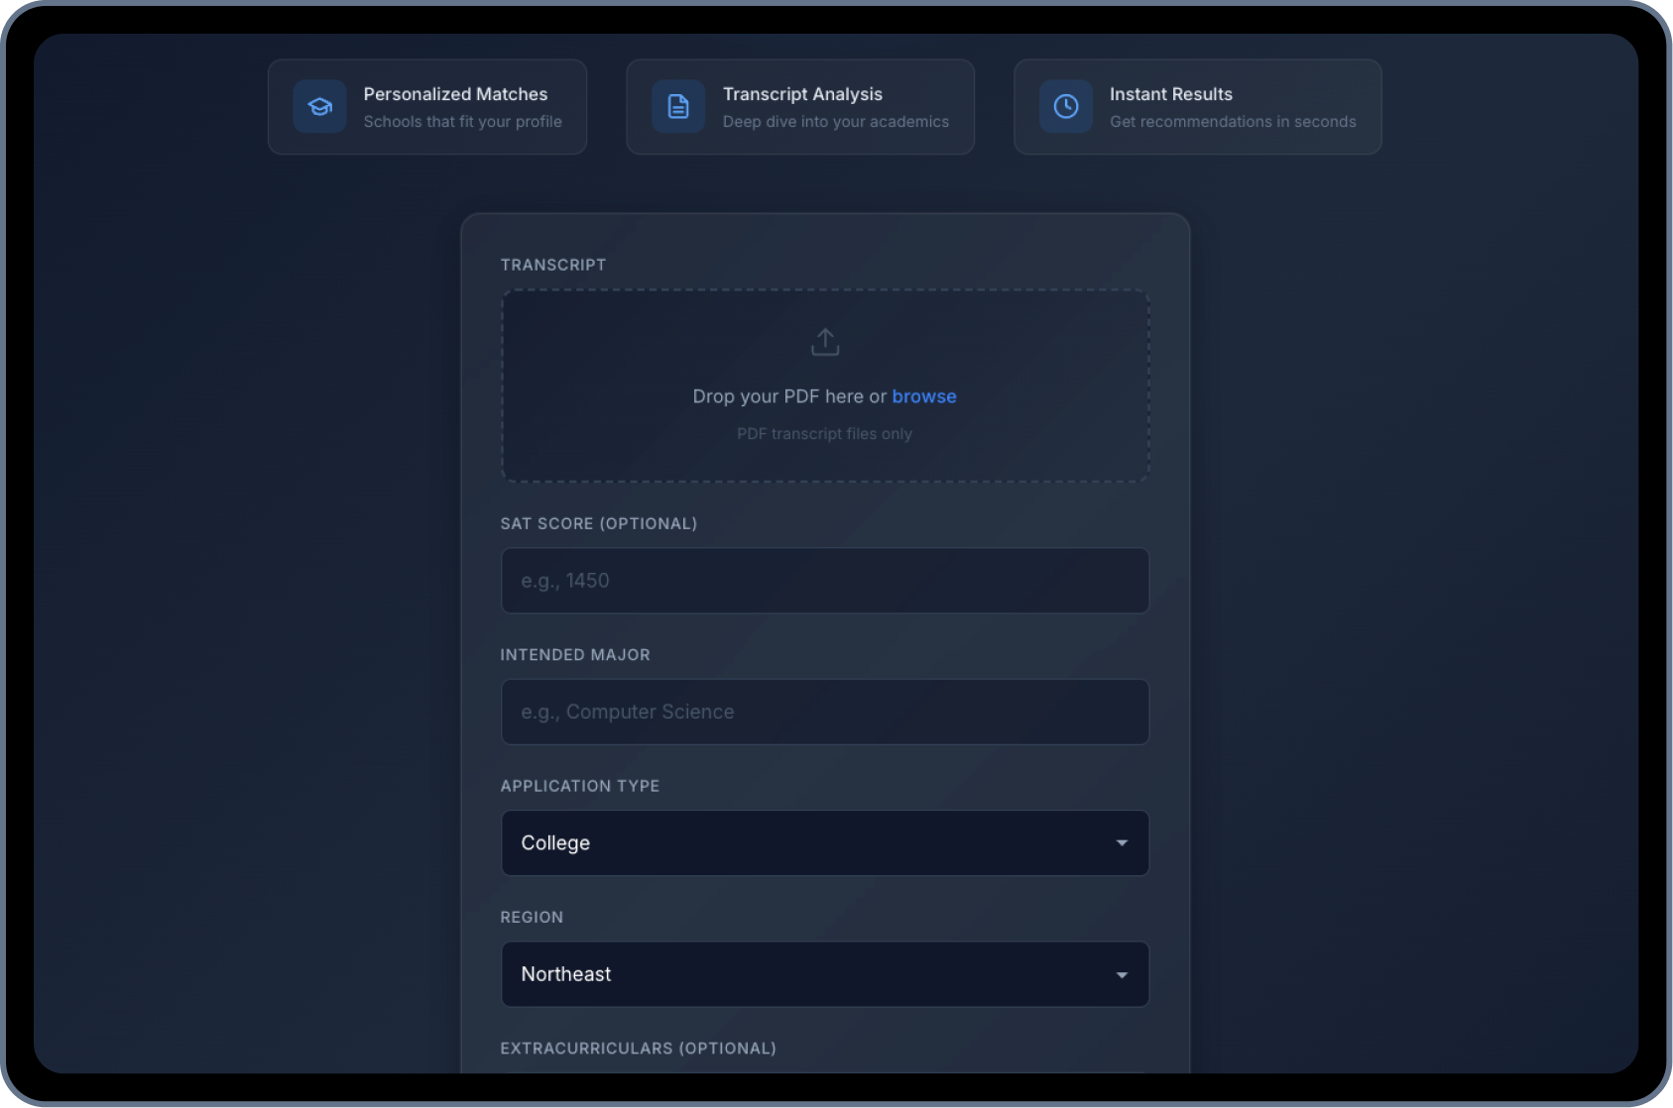Expand the Region dropdown showing Northeast
The height and width of the screenshot is (1108, 1673).
tap(824, 974)
